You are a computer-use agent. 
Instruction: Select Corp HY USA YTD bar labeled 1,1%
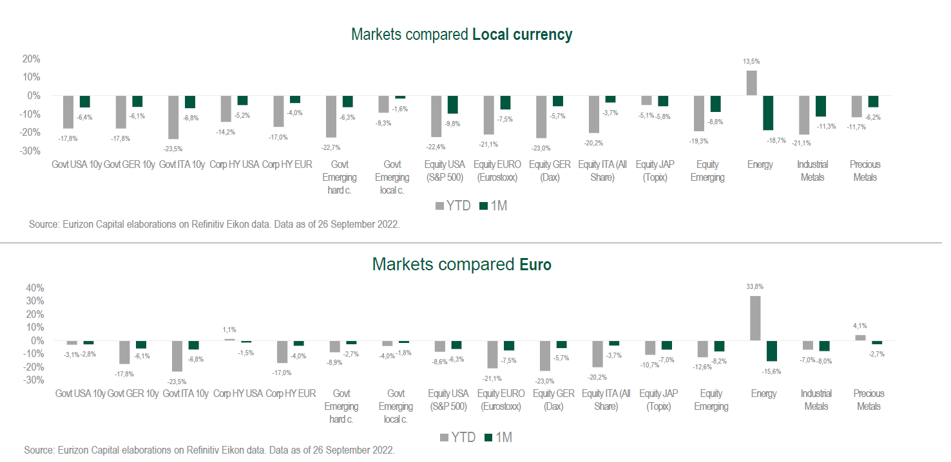coord(229,339)
